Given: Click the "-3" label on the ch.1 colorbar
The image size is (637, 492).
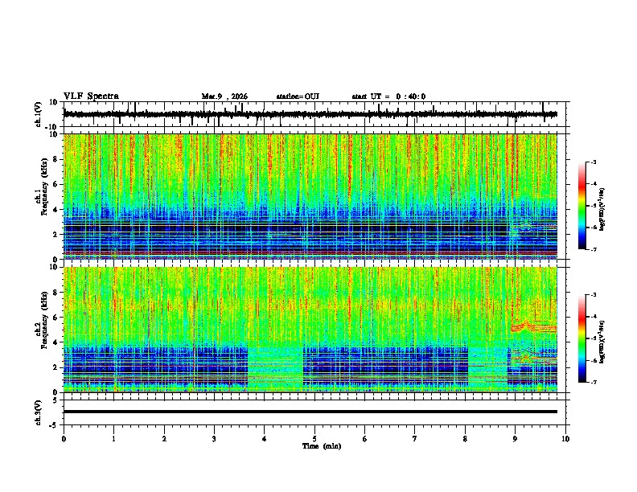Looking at the screenshot, I should (x=593, y=162).
